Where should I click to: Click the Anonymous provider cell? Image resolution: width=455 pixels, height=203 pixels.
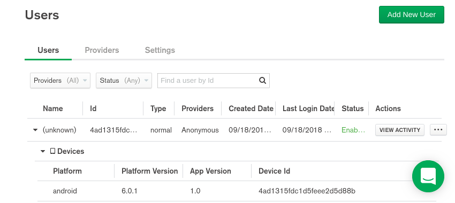[200, 130]
